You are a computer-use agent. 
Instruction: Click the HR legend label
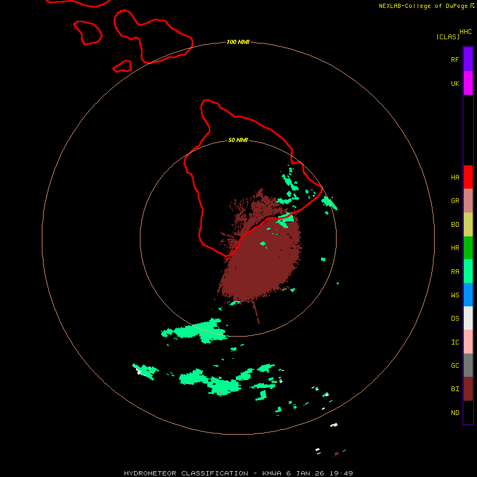pos(455,248)
